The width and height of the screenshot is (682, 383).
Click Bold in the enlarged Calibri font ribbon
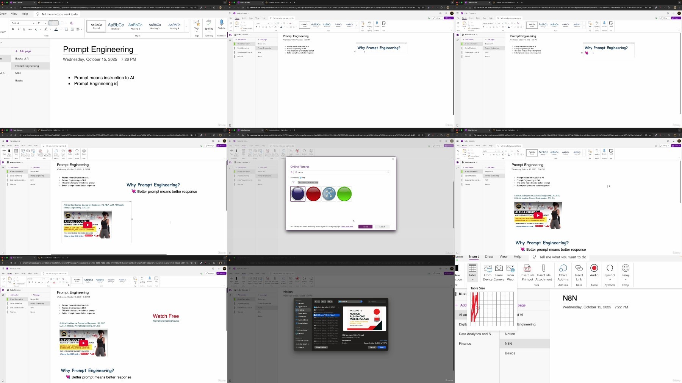[13, 29]
